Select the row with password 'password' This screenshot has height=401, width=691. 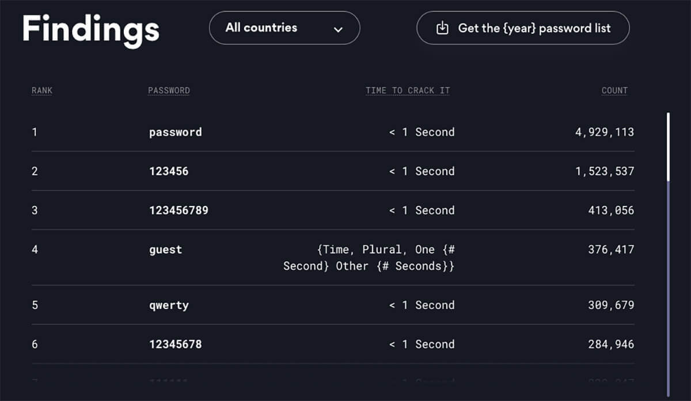point(333,132)
